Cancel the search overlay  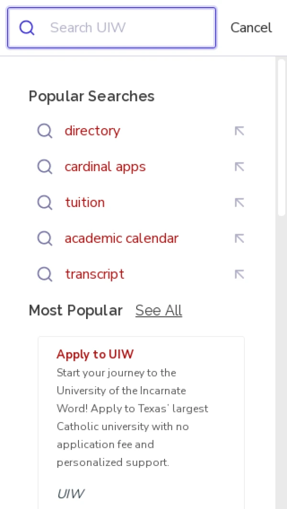tap(251, 28)
